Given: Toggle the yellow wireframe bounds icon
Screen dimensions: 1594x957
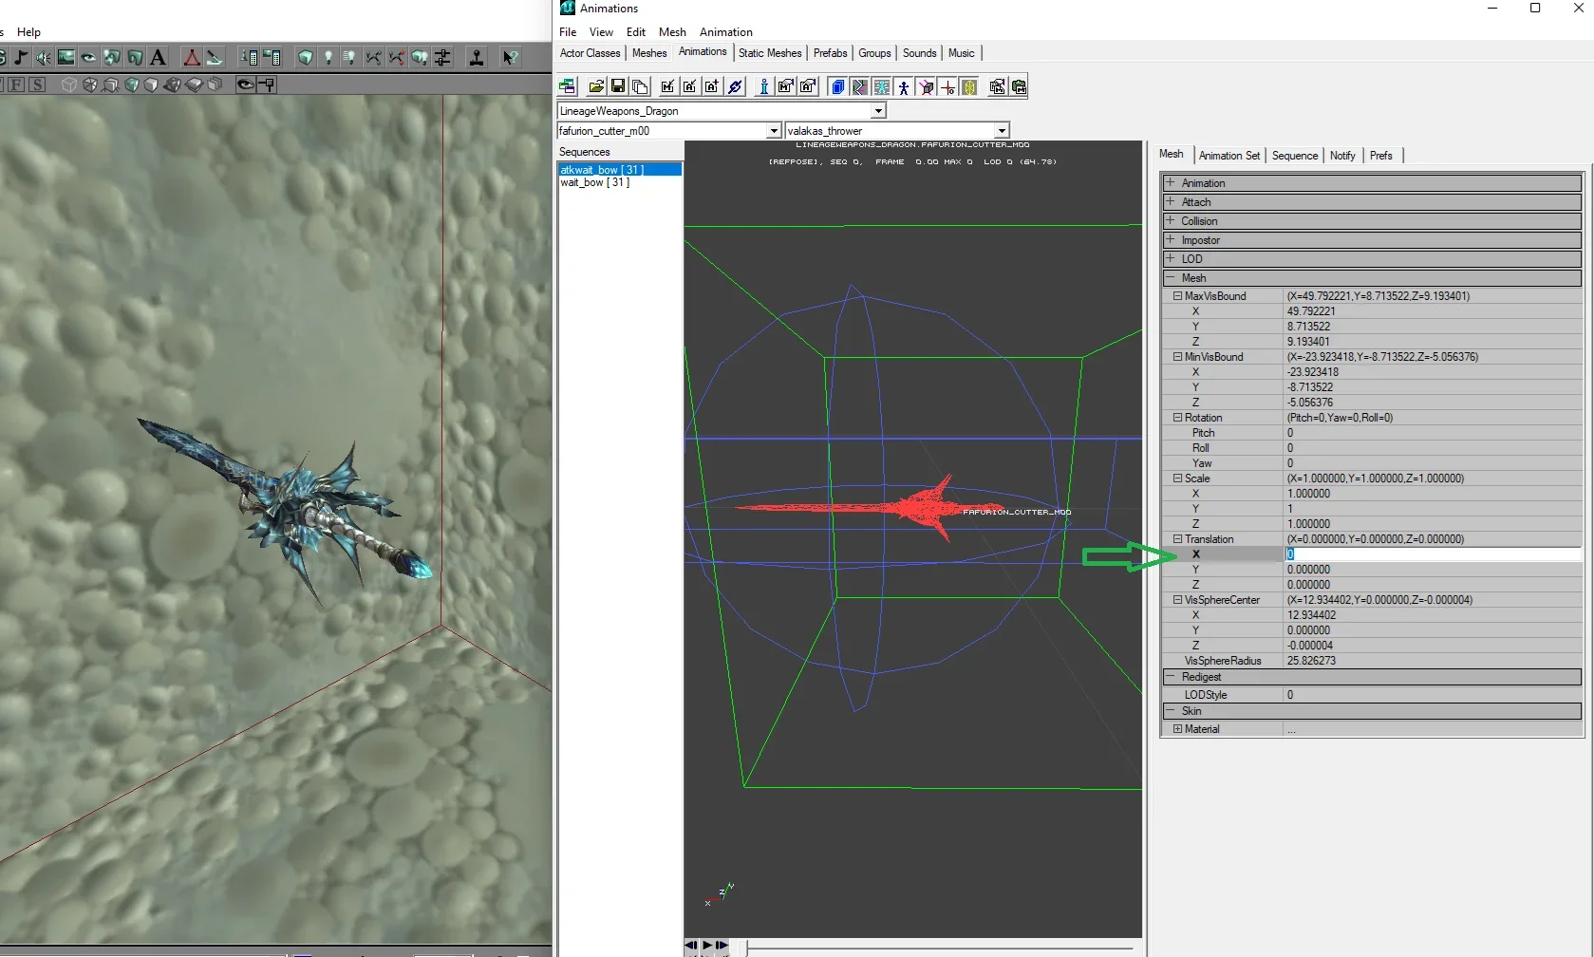Looking at the screenshot, I should coord(969,86).
